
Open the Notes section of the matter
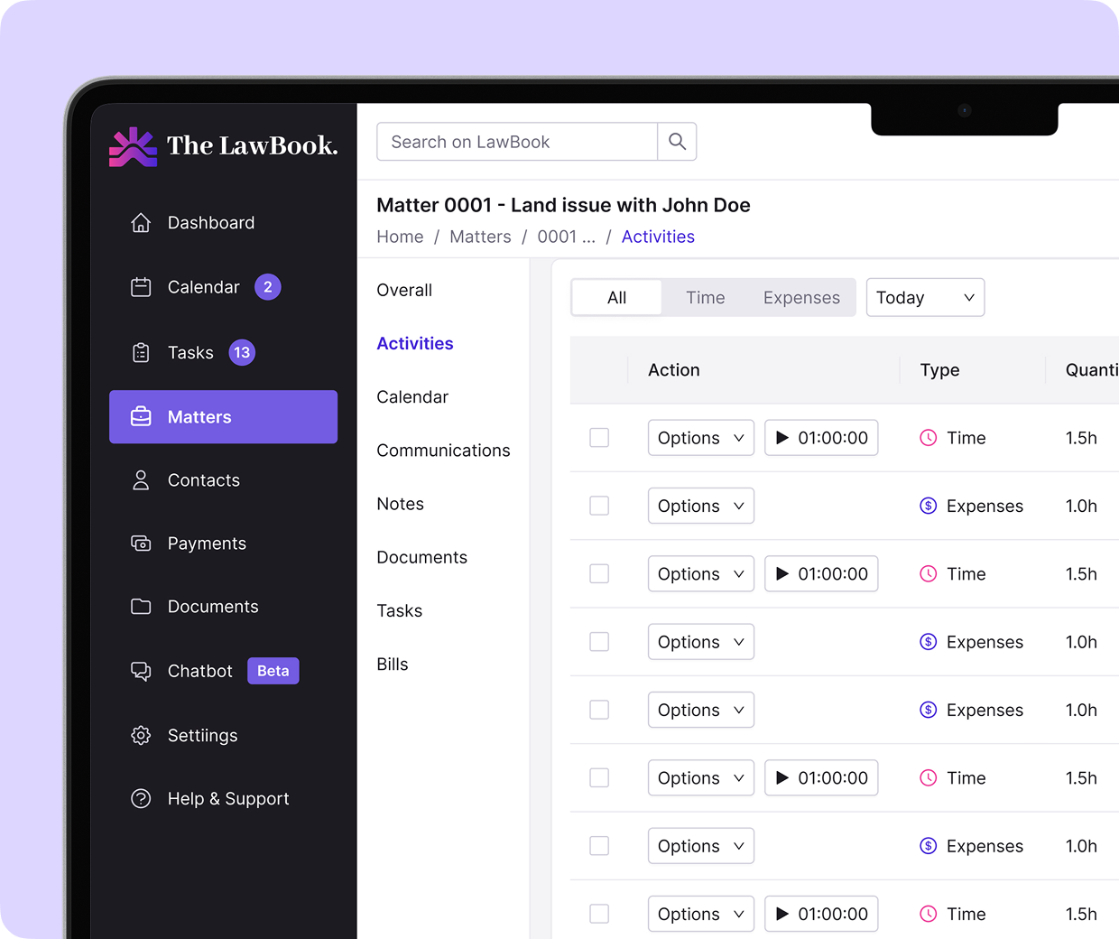pyautogui.click(x=401, y=504)
